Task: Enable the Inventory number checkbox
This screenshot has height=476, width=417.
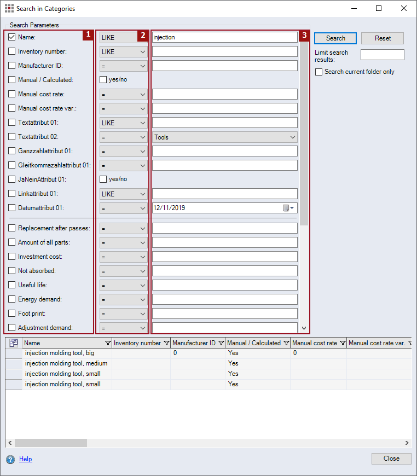Action: point(12,51)
